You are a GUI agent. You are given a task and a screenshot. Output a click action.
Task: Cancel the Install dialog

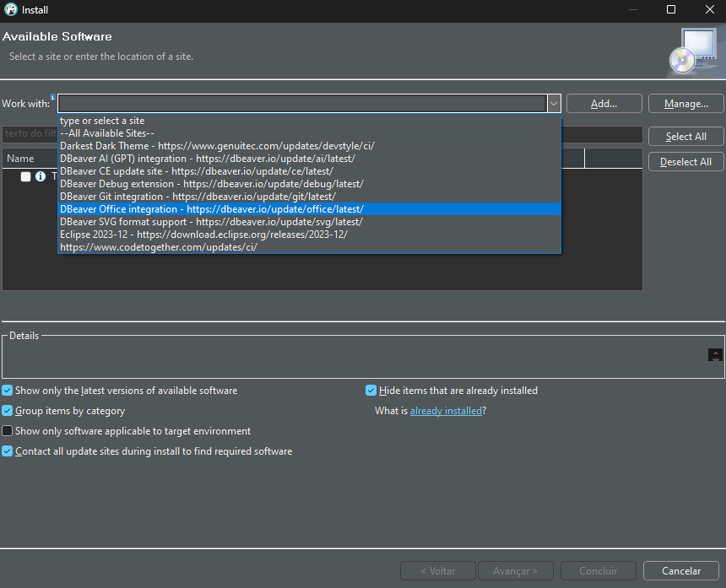[x=681, y=571]
